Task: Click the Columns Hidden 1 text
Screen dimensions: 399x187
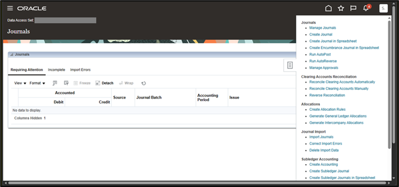Action: (30, 118)
